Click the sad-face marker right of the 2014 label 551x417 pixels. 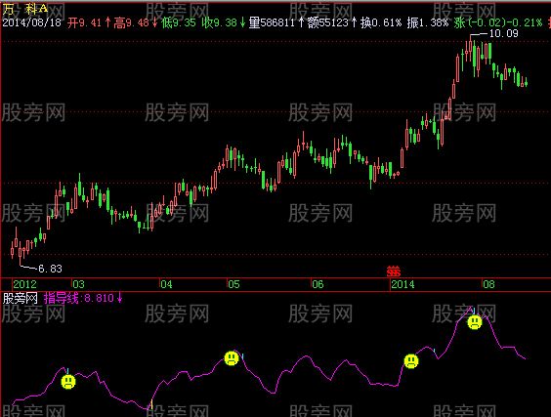point(411,361)
